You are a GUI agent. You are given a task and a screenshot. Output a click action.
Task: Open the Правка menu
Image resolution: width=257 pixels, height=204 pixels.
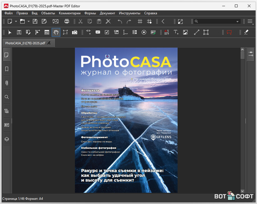tap(22, 13)
